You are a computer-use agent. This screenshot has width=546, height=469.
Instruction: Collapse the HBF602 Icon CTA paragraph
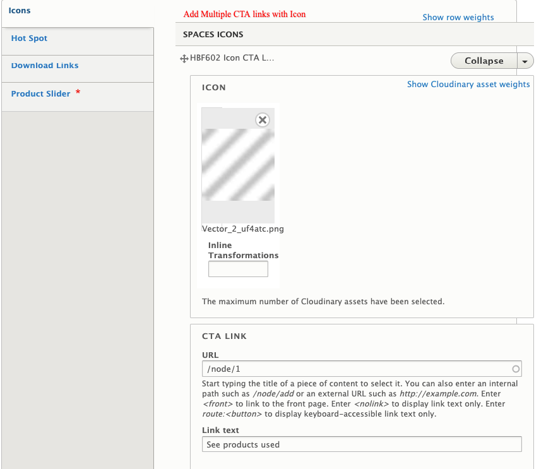coord(484,61)
